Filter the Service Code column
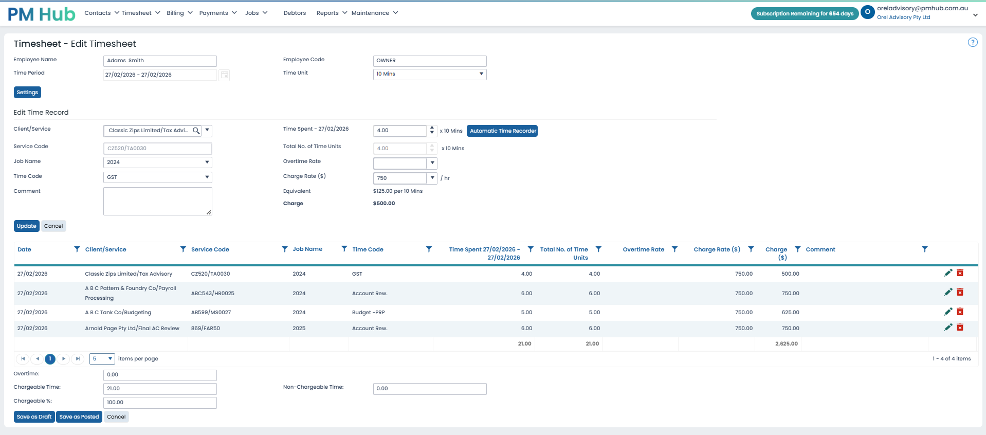986x435 pixels. [285, 249]
